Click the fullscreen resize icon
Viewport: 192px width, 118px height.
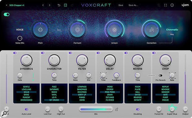coord(165,5)
